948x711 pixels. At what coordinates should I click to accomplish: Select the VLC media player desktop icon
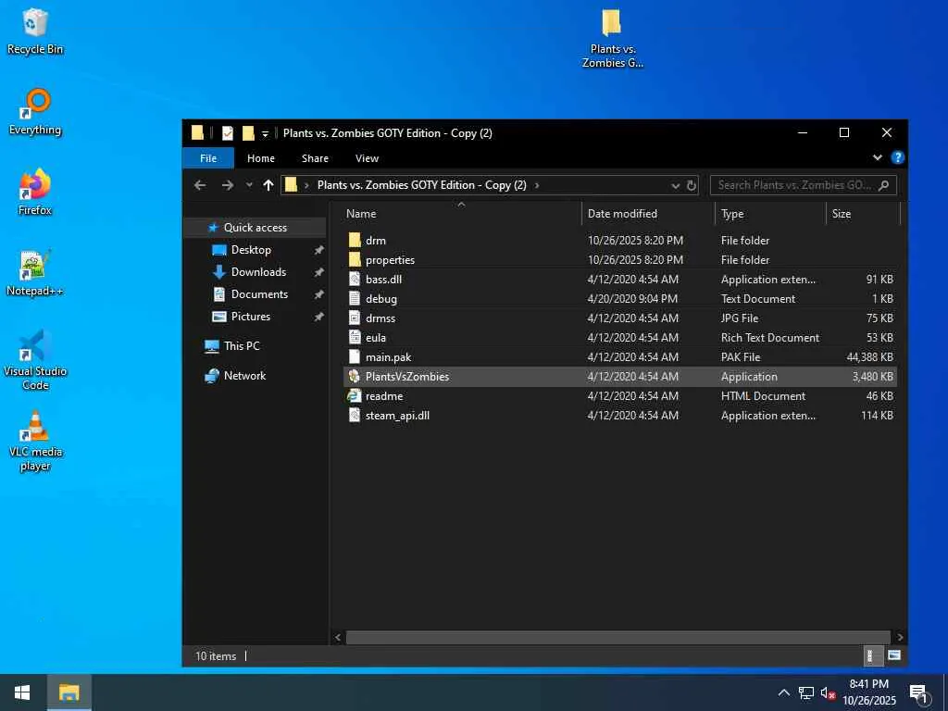pyautogui.click(x=35, y=428)
